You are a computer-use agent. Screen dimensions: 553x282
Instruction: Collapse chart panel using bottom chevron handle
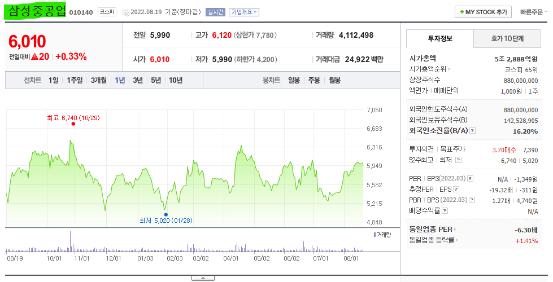[x=203, y=278]
